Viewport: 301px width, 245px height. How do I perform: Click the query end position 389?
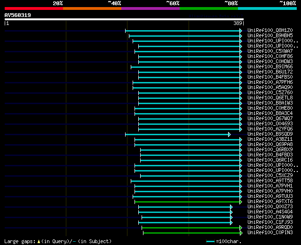[x=238, y=23]
